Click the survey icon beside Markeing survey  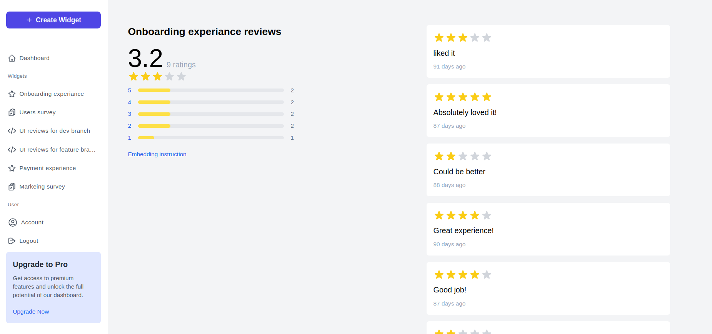(12, 186)
